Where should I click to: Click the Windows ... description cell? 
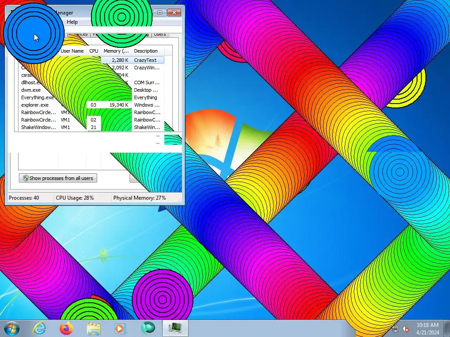[147, 105]
